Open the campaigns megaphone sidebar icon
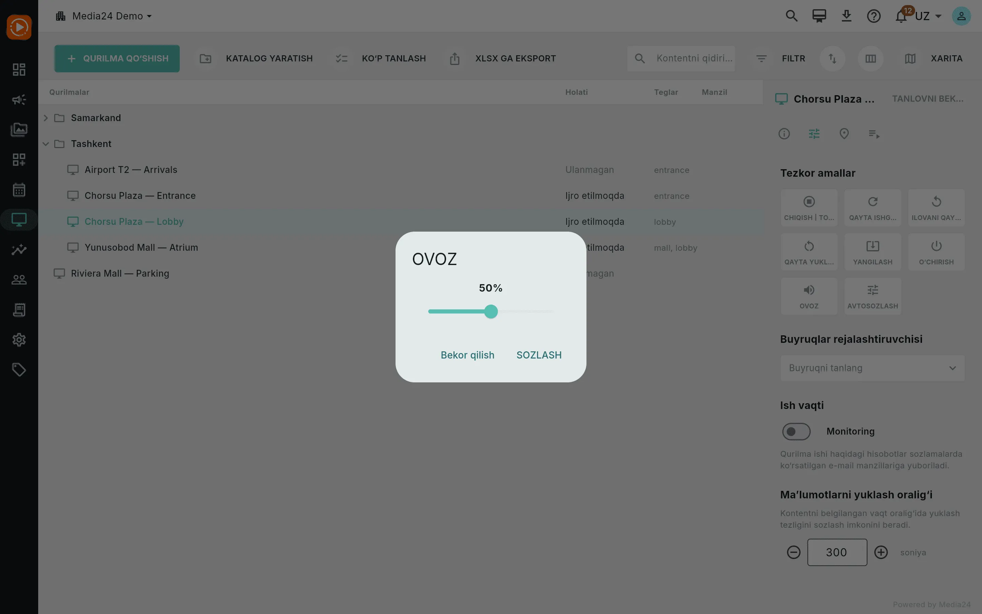The image size is (982, 614). click(x=19, y=100)
